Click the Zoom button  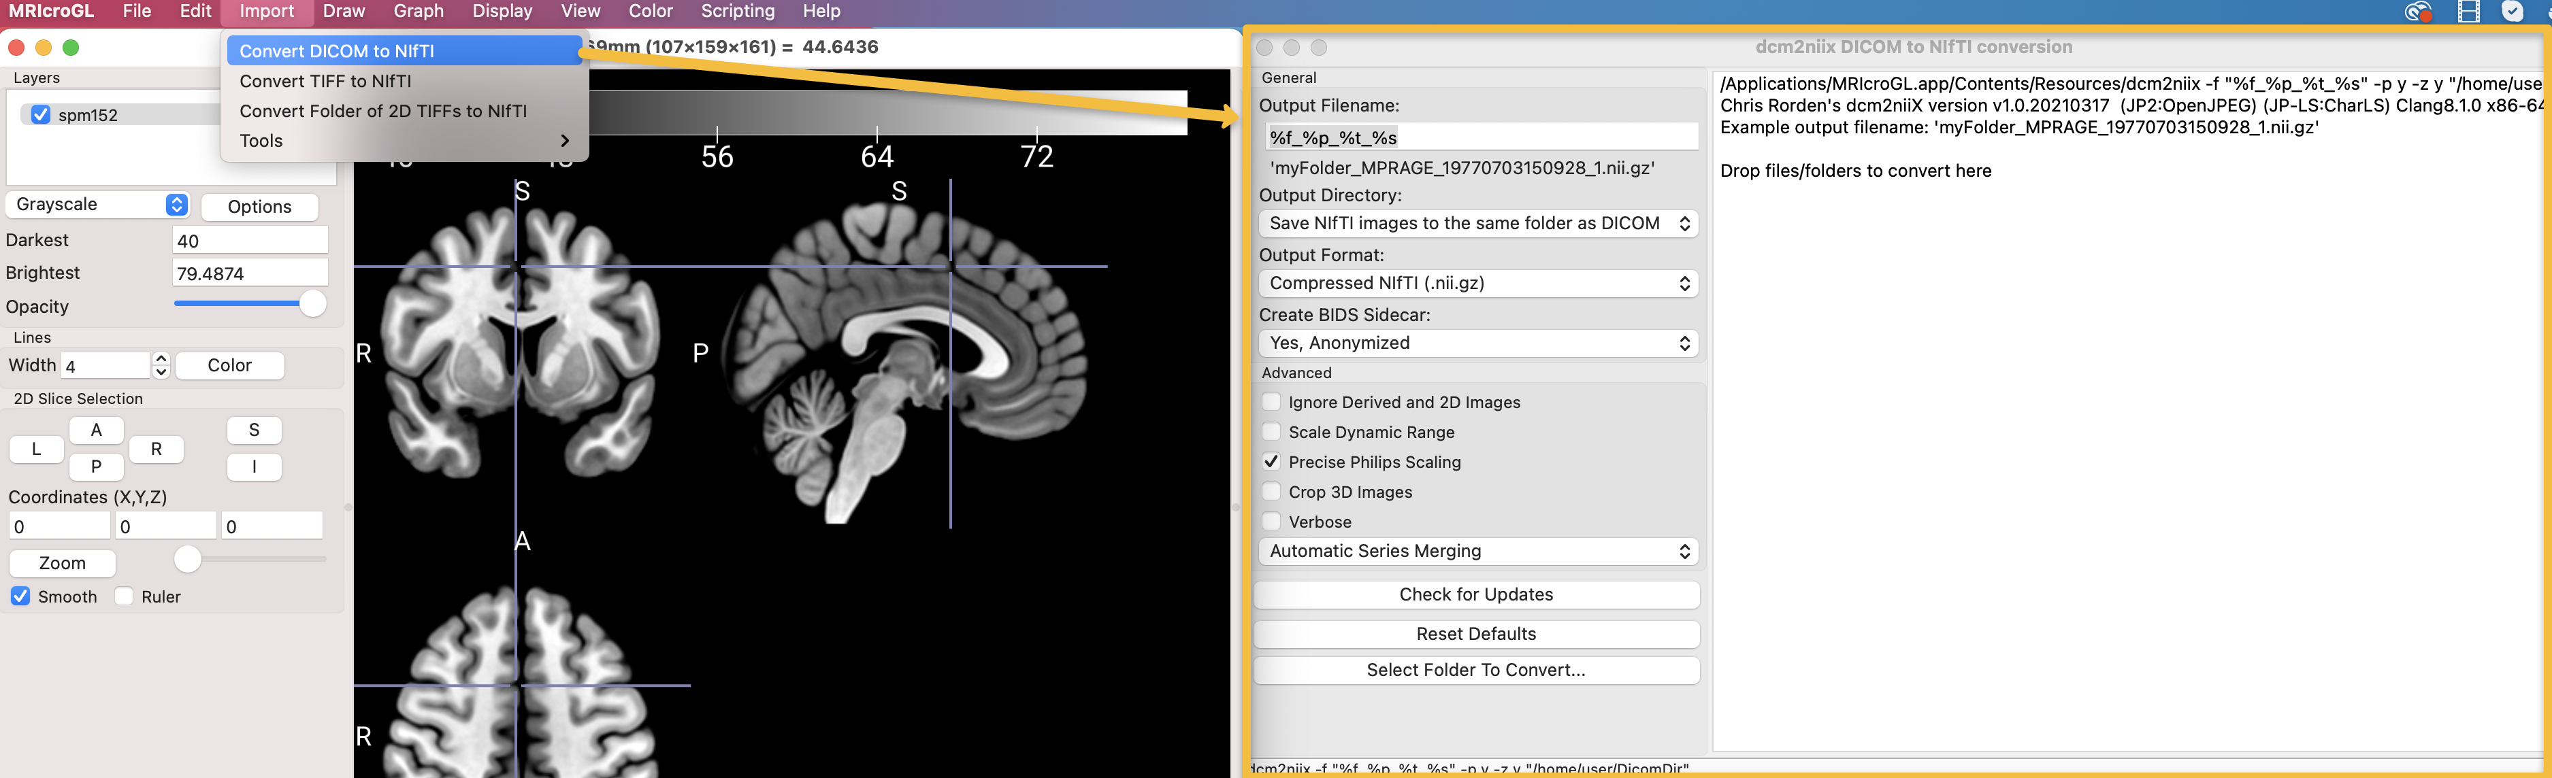point(63,563)
